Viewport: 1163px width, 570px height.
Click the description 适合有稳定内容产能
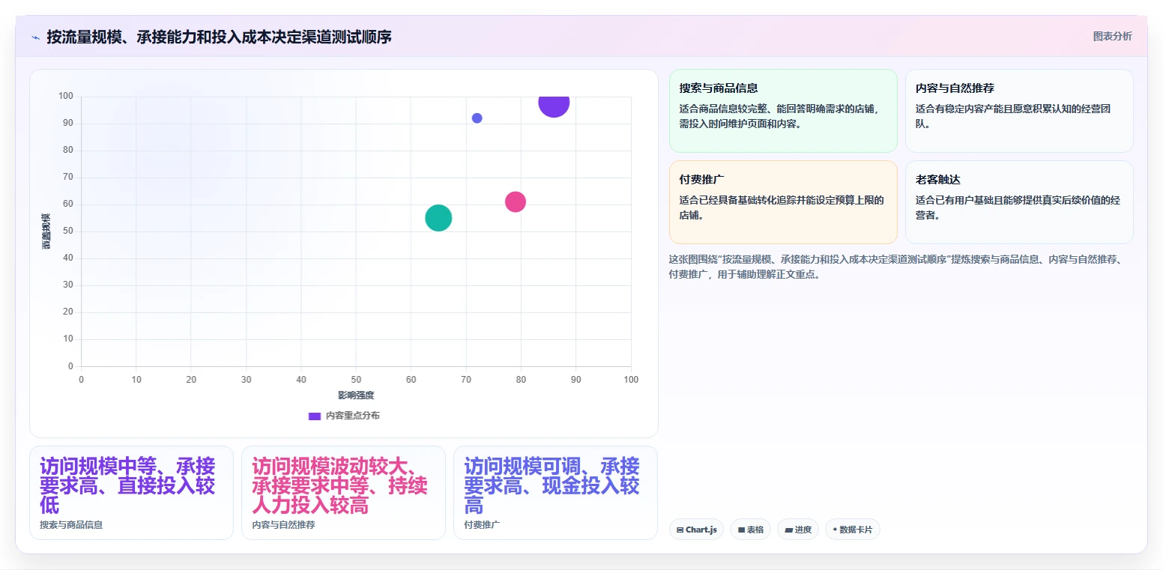1013,116
